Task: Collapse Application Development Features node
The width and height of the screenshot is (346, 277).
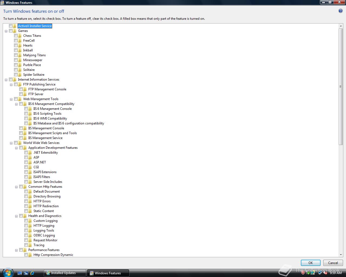Action: click(x=16, y=148)
